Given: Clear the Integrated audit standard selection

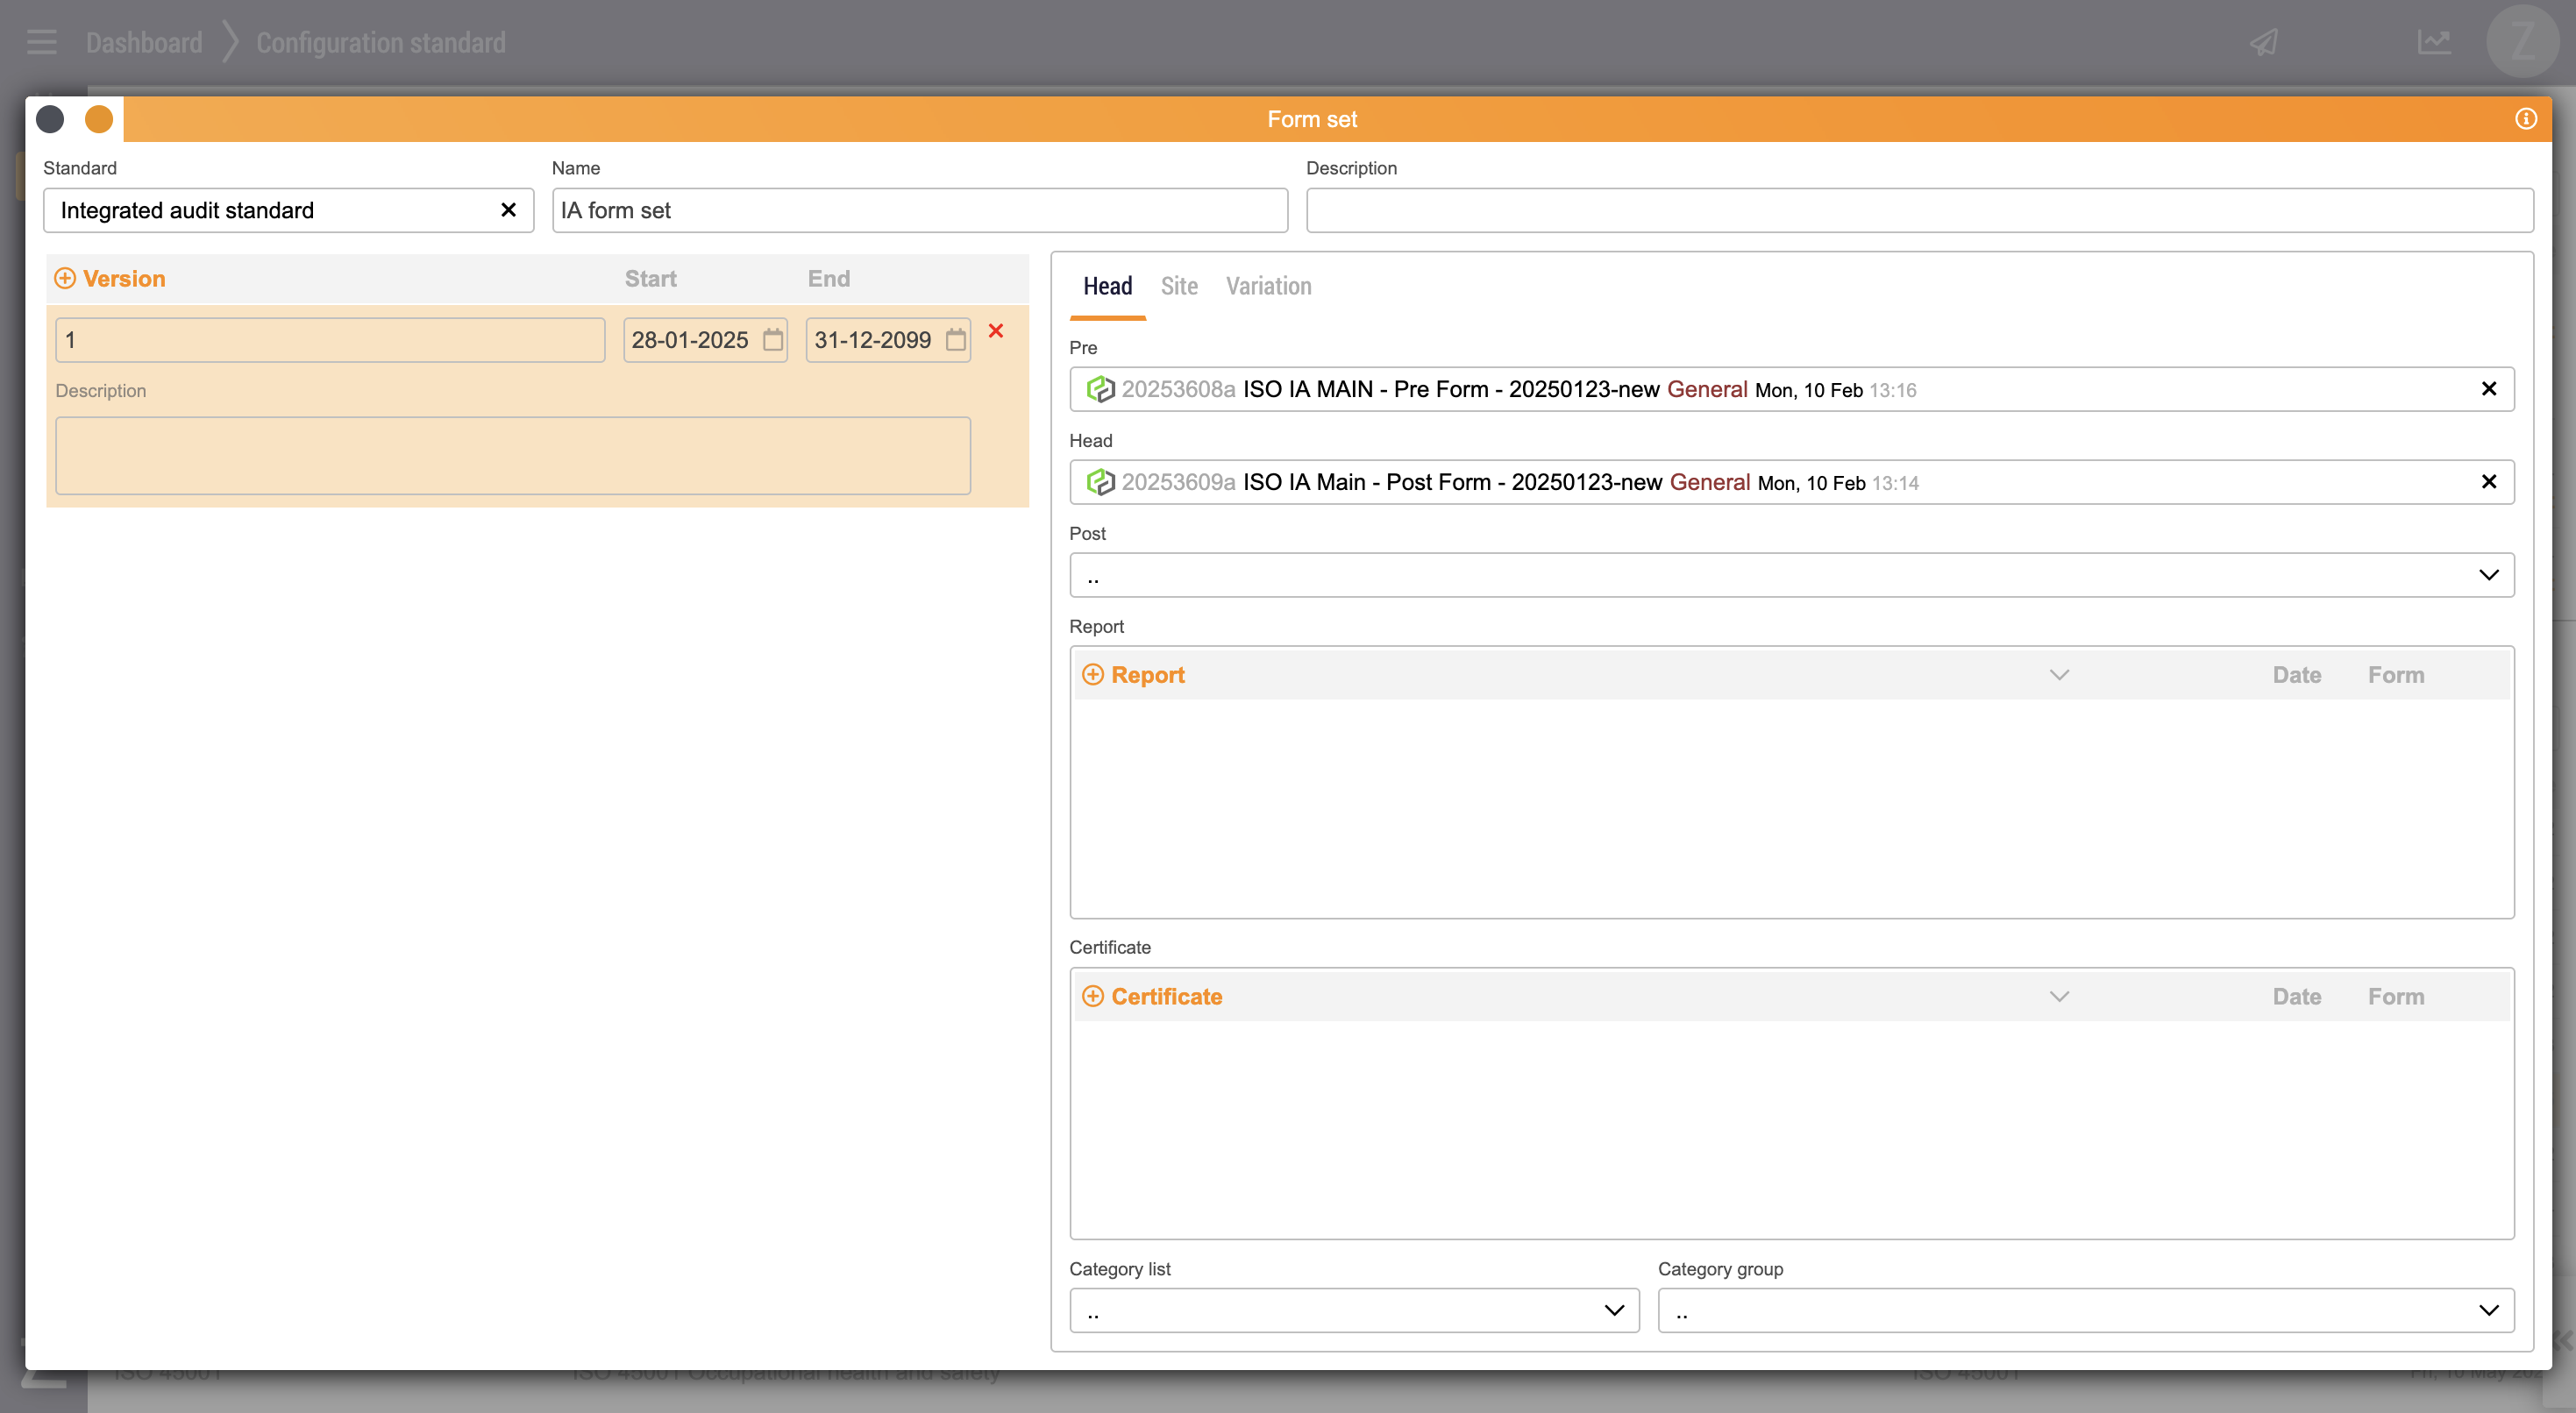Looking at the screenshot, I should tap(508, 210).
